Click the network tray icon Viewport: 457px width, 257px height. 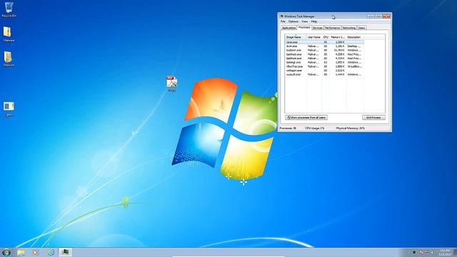[x=427, y=253]
